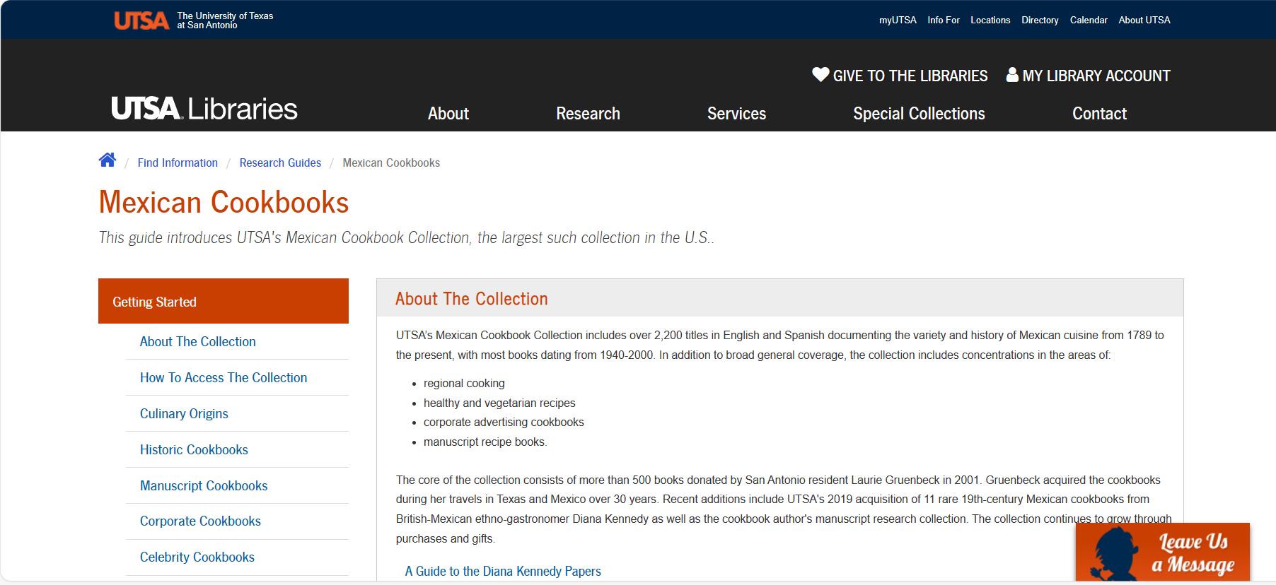This screenshot has height=585, width=1276.
Task: Open the Info For link
Action: point(944,20)
